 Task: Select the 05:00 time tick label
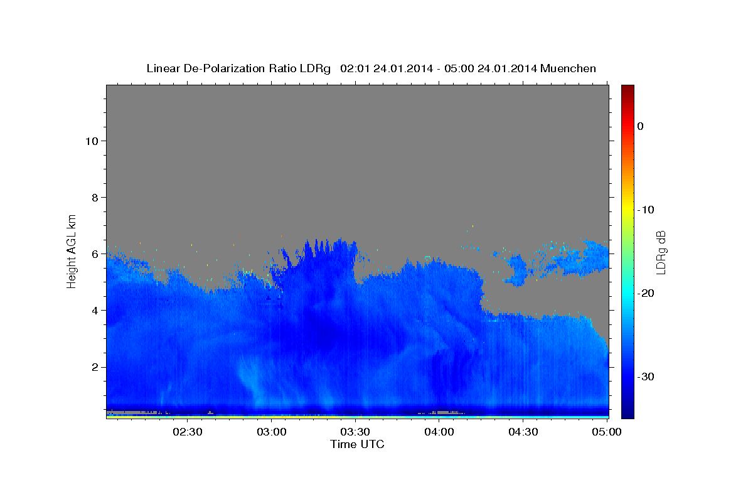(x=607, y=432)
